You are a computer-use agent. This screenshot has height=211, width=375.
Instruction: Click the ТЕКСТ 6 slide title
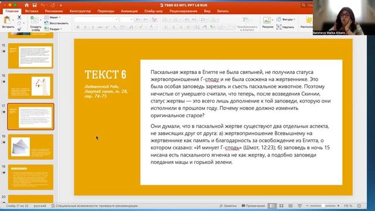[105, 74]
